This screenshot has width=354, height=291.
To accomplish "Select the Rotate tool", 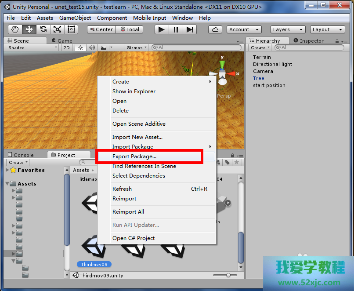I will pos(43,29).
